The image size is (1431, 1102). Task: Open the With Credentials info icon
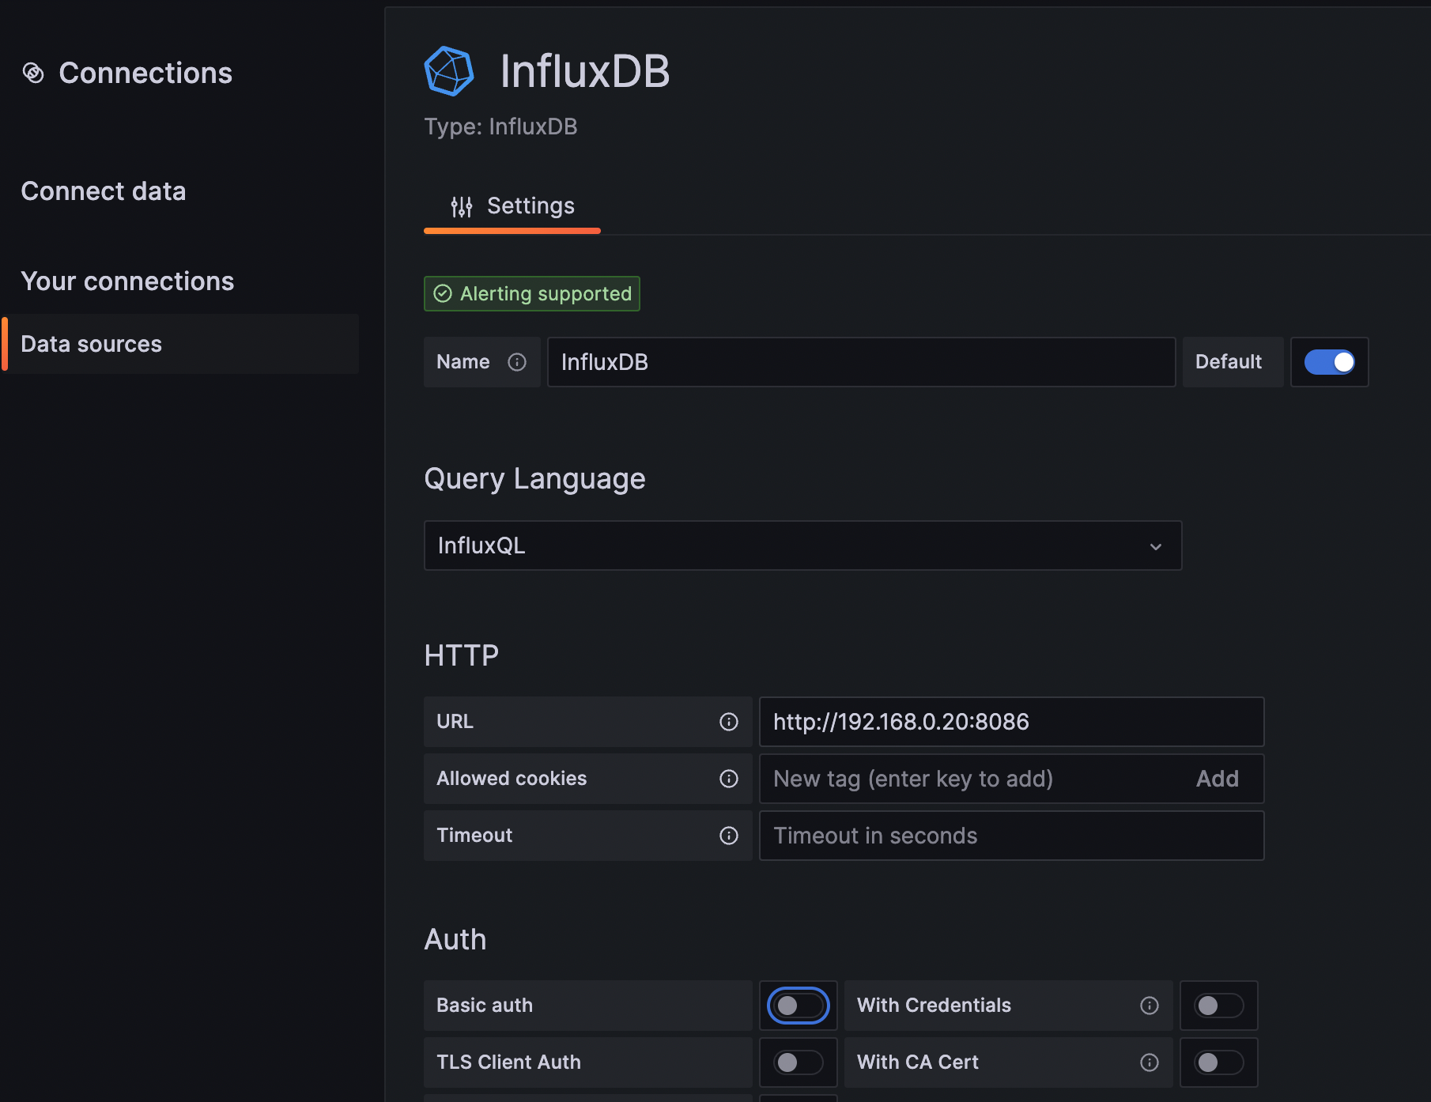pyautogui.click(x=1150, y=1006)
